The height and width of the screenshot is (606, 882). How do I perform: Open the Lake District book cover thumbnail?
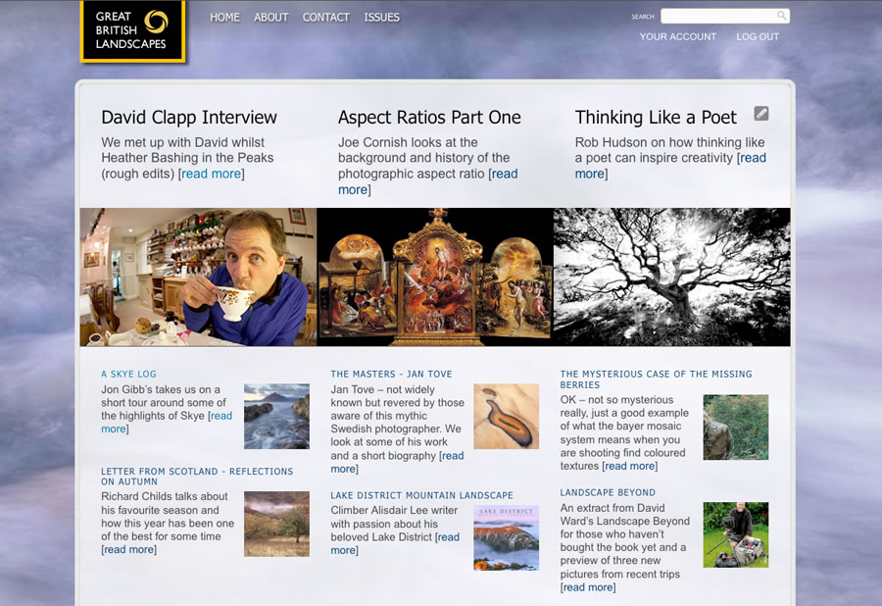(506, 538)
